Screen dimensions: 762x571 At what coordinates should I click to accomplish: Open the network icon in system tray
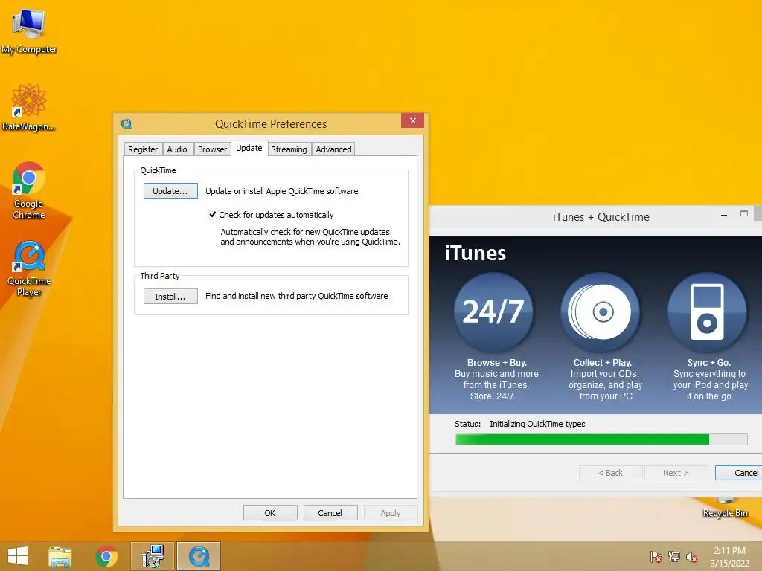[x=674, y=557]
